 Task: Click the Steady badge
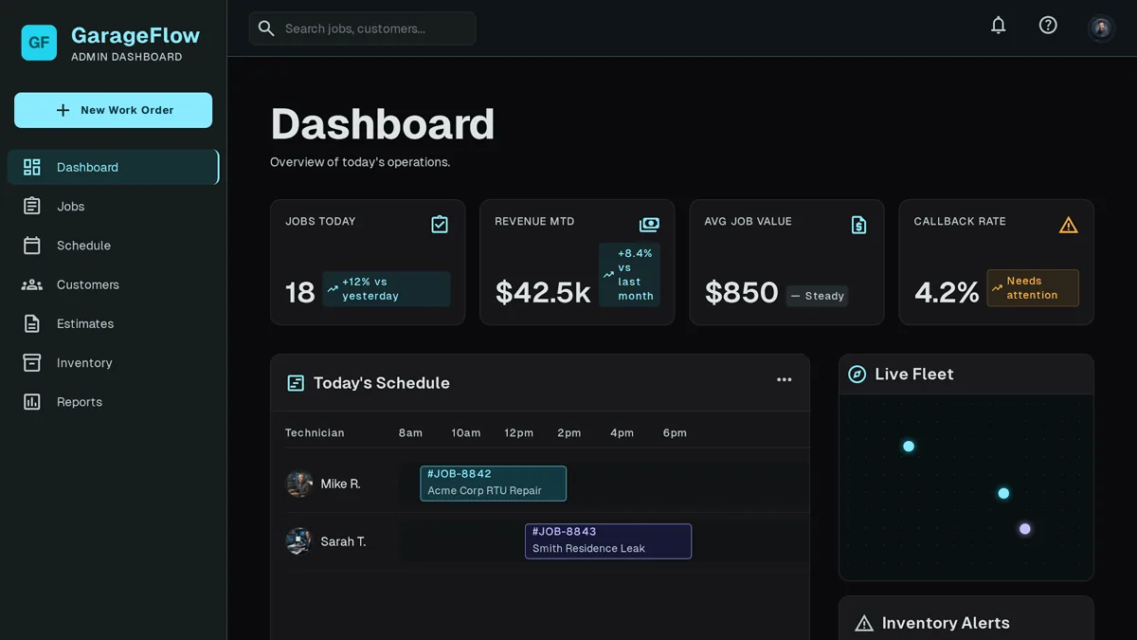pos(817,296)
